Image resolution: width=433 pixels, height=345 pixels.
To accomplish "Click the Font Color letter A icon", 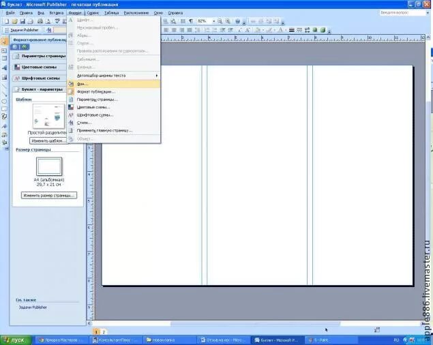I will click(280, 30).
